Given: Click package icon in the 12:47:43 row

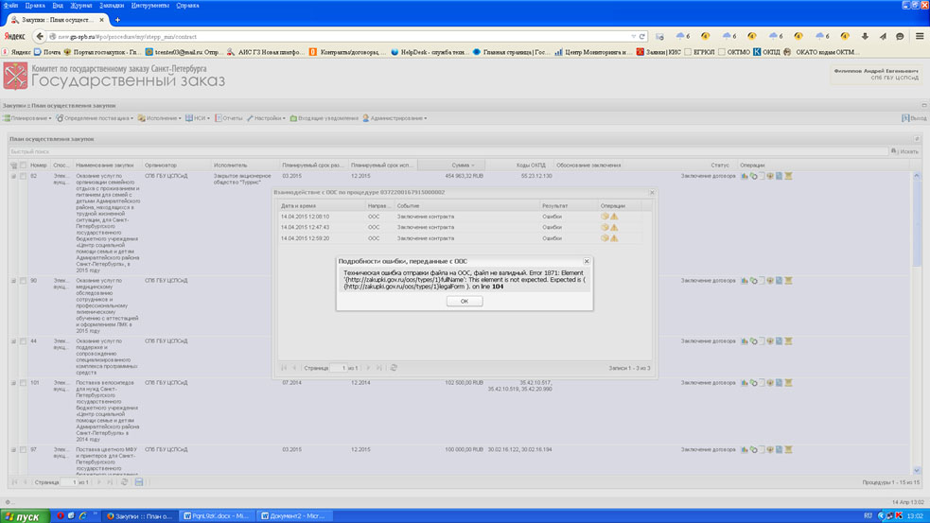Looking at the screenshot, I should (x=605, y=227).
